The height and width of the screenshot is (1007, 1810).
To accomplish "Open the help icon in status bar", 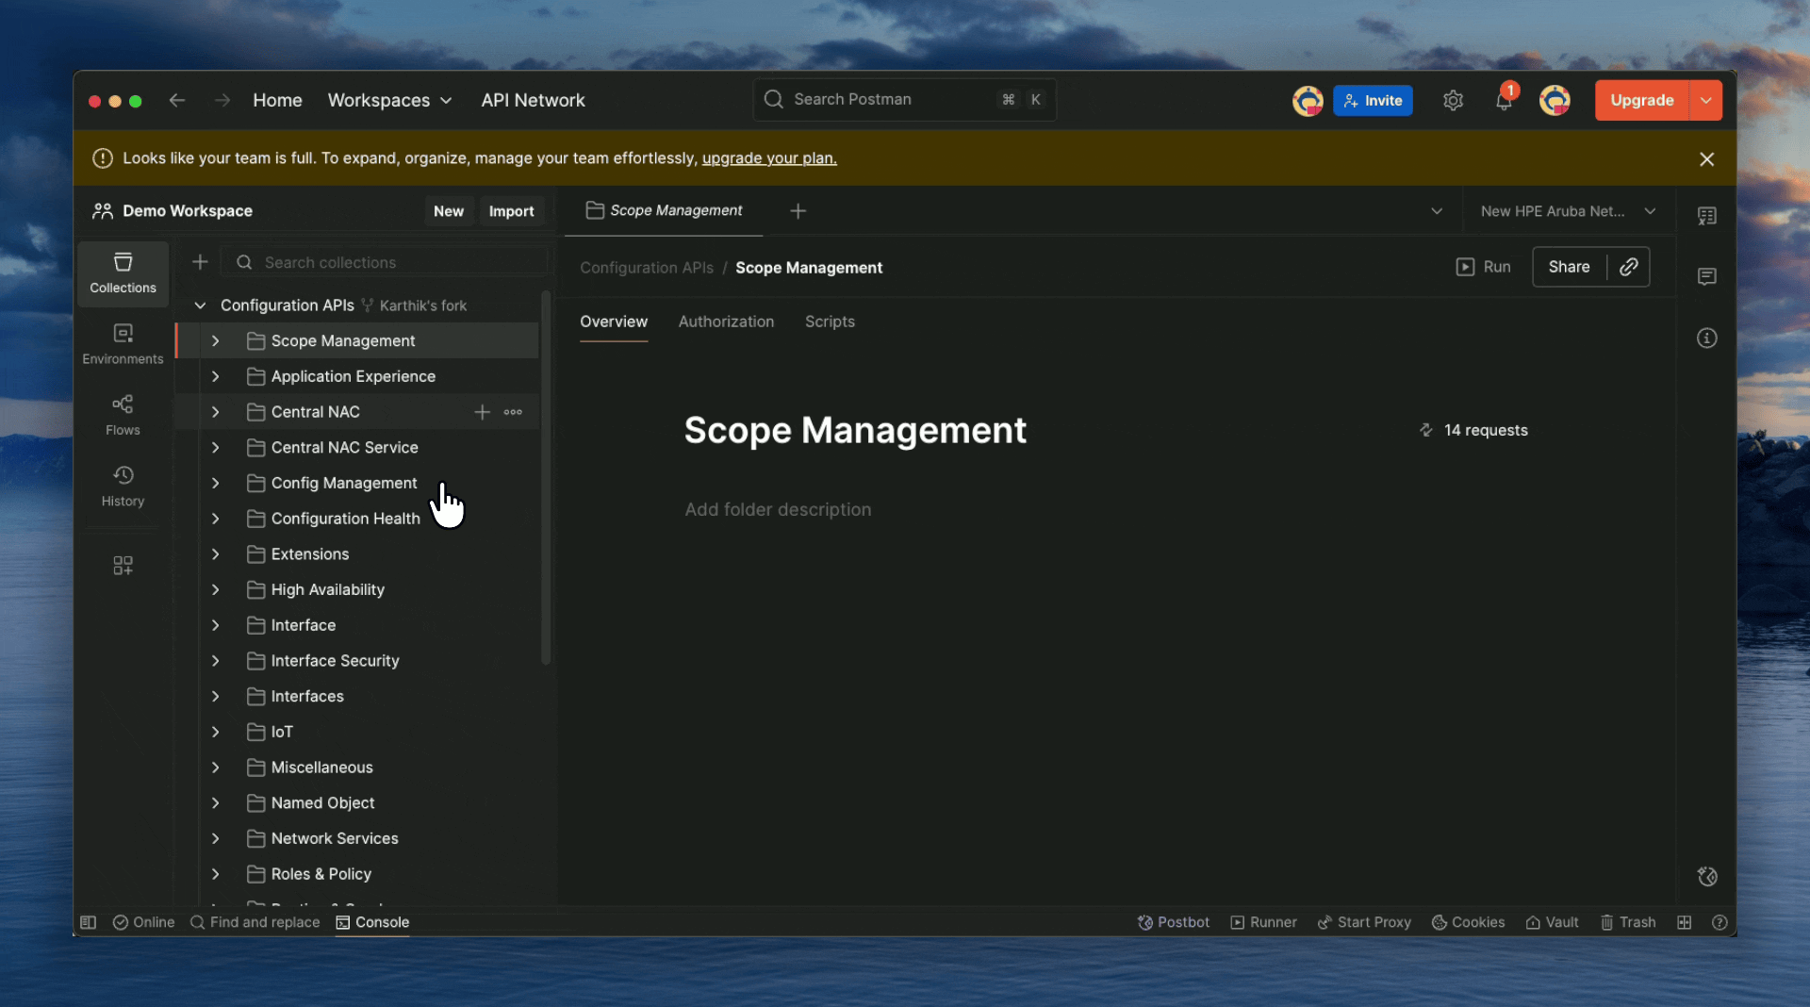I will pos(1719,922).
